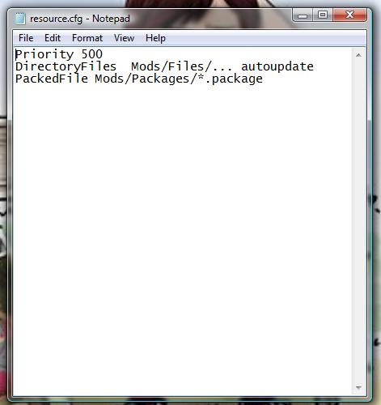The width and height of the screenshot is (381, 405).
Task: Open the Format menu
Action: tap(87, 38)
